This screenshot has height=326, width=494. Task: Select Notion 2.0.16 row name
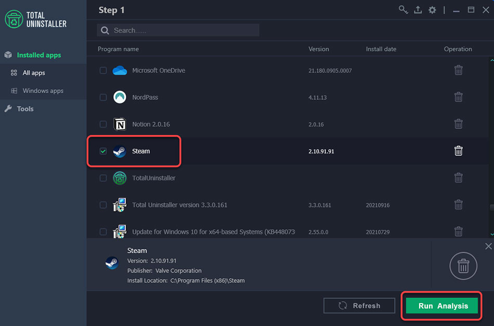(151, 124)
